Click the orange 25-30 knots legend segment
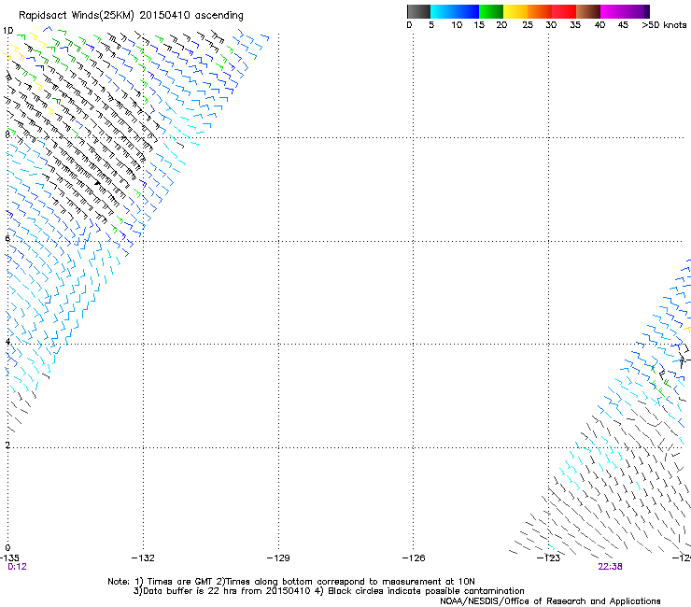This screenshot has height=607, width=691. [540, 11]
